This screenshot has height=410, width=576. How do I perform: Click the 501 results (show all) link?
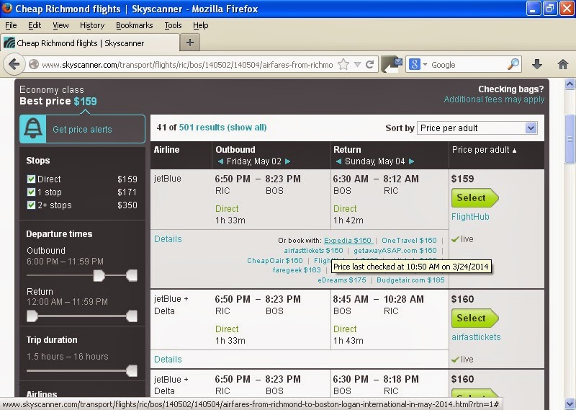tap(222, 128)
